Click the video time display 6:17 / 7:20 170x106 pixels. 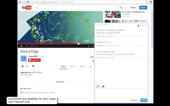pos(35,46)
